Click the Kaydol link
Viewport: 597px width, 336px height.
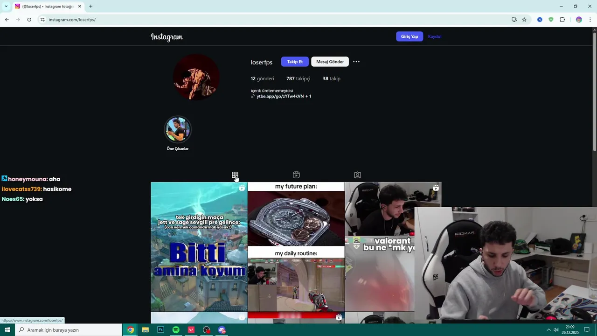tap(435, 36)
